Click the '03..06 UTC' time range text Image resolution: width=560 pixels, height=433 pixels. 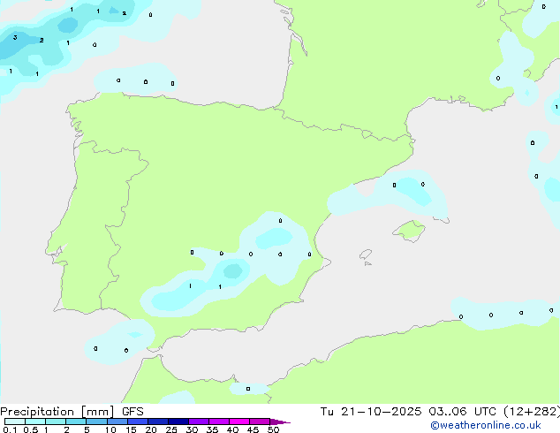click(x=463, y=412)
